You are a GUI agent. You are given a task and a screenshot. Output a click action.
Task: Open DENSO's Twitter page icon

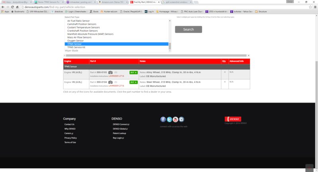(169, 120)
